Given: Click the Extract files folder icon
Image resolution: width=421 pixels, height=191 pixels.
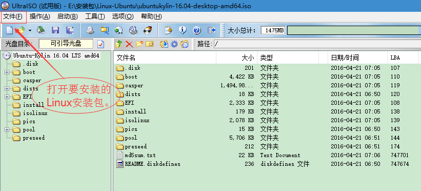Looking at the screenshot, I should [x=164, y=44].
